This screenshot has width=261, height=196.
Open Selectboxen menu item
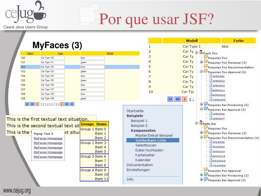146,145
